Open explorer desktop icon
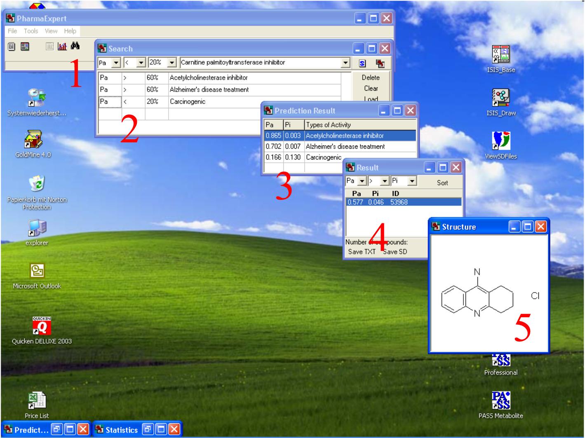 37,232
